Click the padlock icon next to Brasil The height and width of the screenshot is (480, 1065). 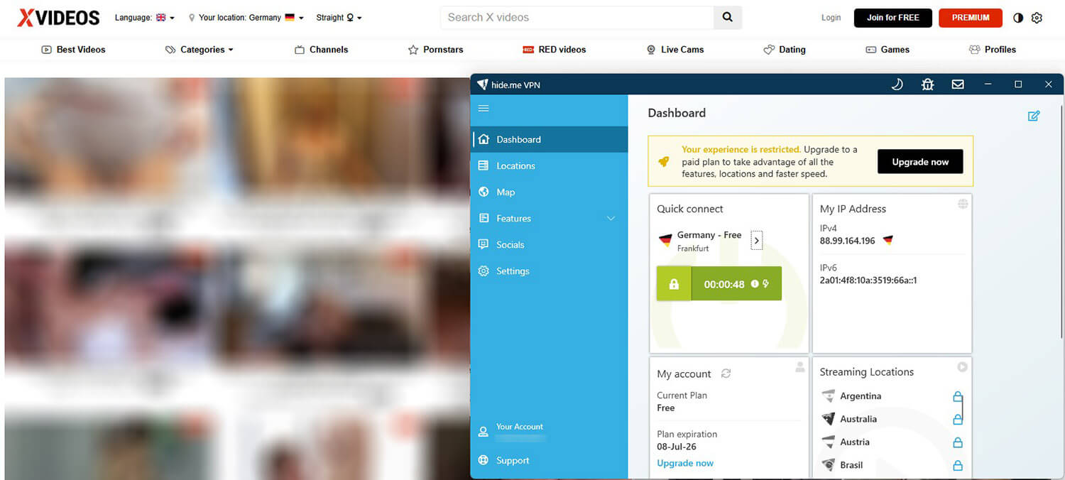pyautogui.click(x=957, y=465)
